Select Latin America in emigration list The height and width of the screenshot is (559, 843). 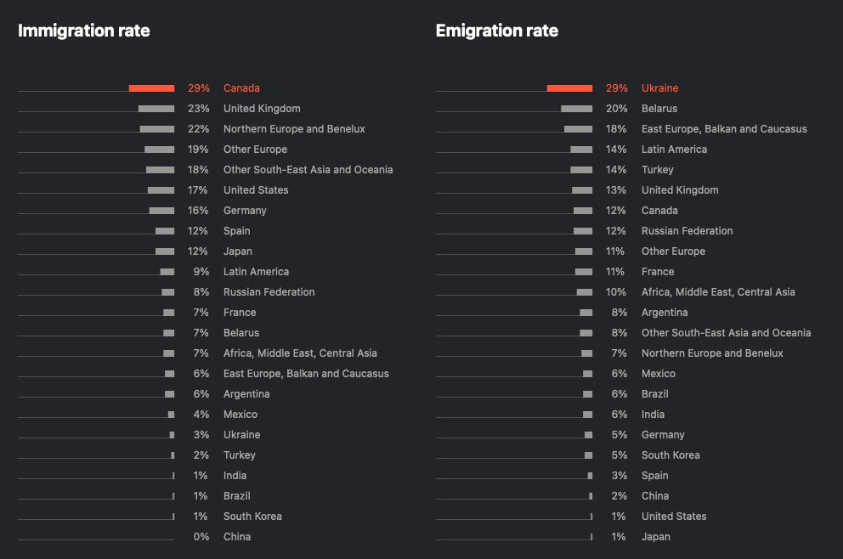674,150
